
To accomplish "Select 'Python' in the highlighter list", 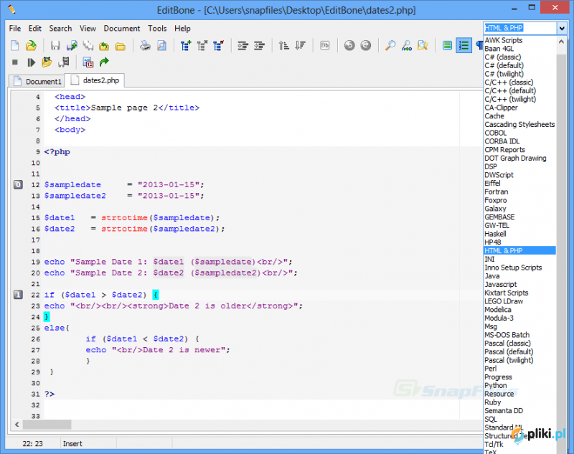I will coord(519,385).
